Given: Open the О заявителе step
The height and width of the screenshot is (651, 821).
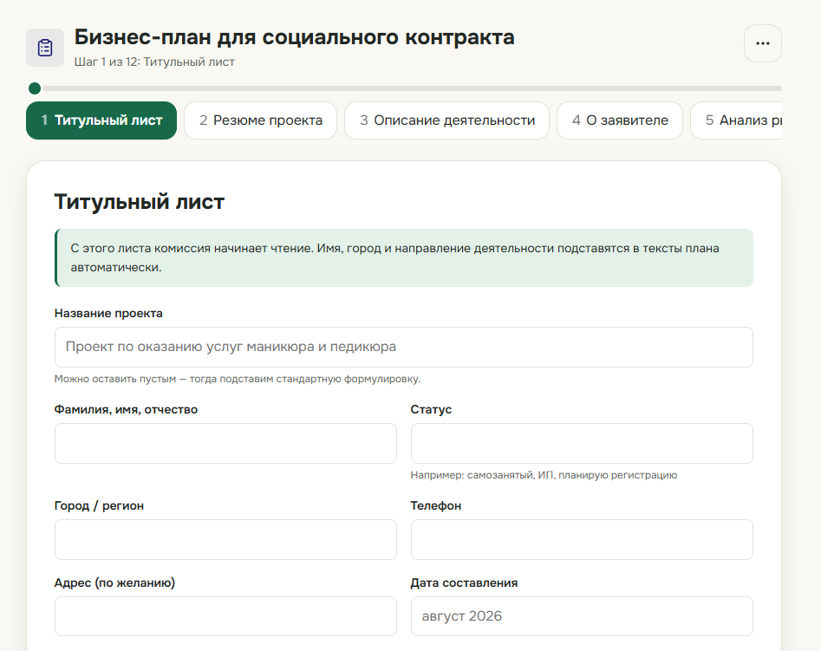Looking at the screenshot, I should pyautogui.click(x=619, y=120).
